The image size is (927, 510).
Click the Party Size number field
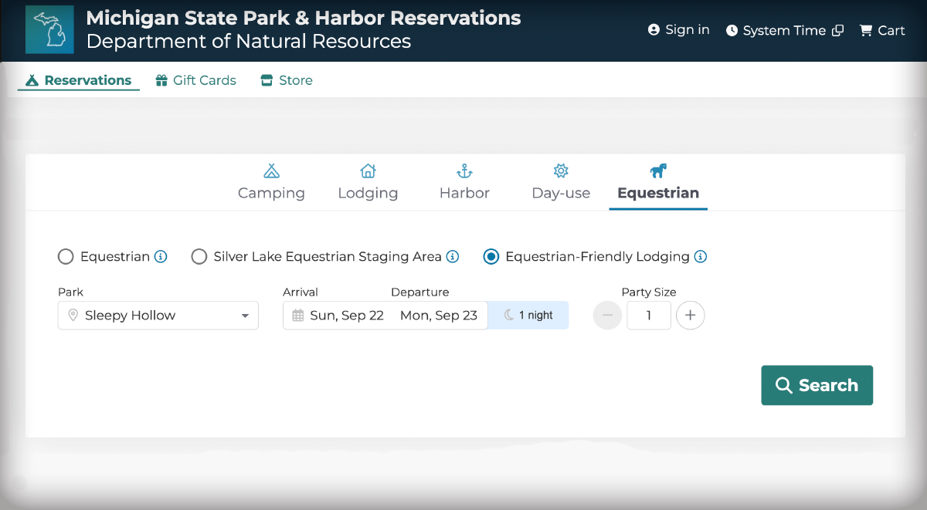coord(649,316)
